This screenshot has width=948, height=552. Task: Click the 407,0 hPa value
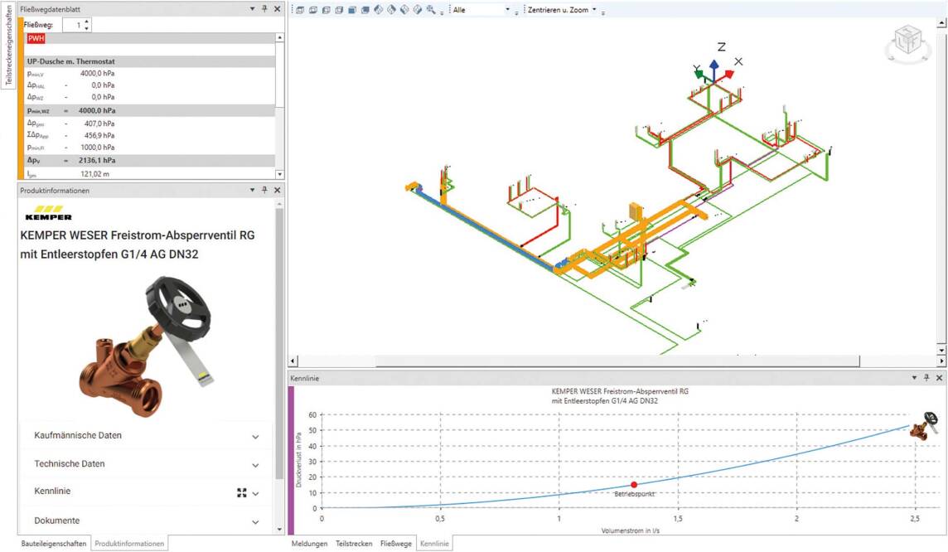click(x=99, y=123)
